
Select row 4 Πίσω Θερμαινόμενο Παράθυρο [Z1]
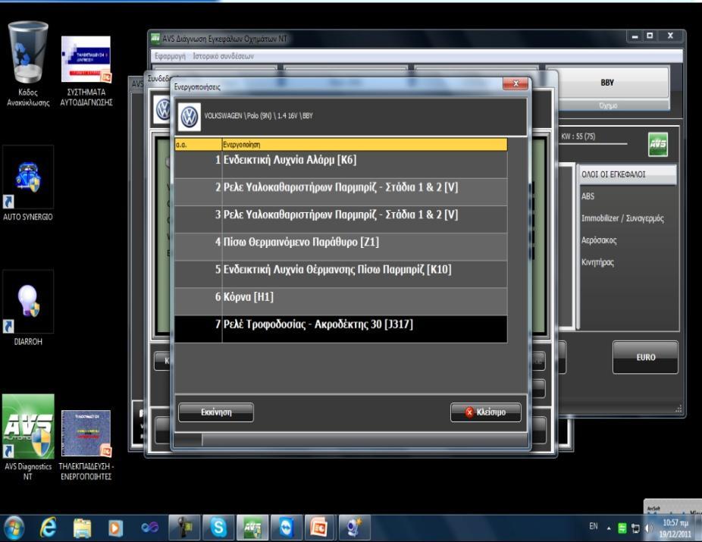coord(340,246)
